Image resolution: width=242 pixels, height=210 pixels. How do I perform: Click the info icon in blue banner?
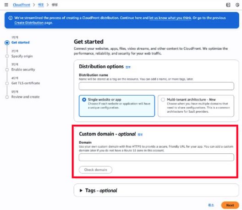point(11,18)
